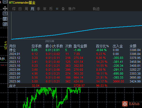Click the 百分比% column header
The image size is (142, 108).
[x=103, y=46]
